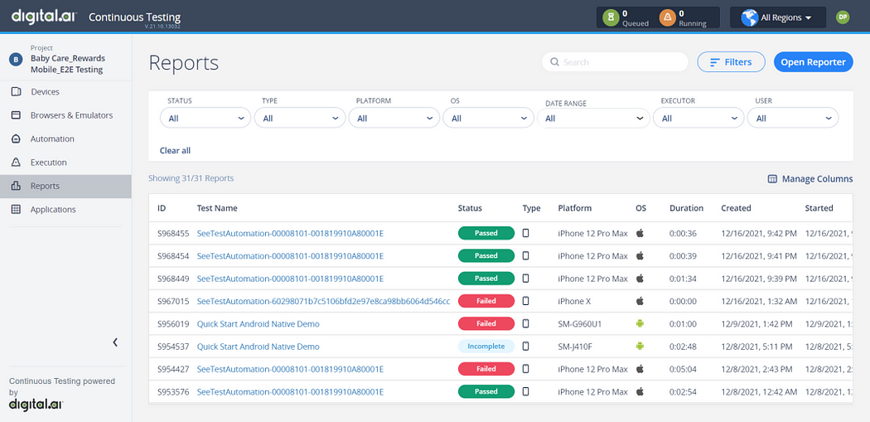Click the green Queued hourglass icon
Image resolution: width=870 pixels, height=422 pixels.
[x=611, y=17]
